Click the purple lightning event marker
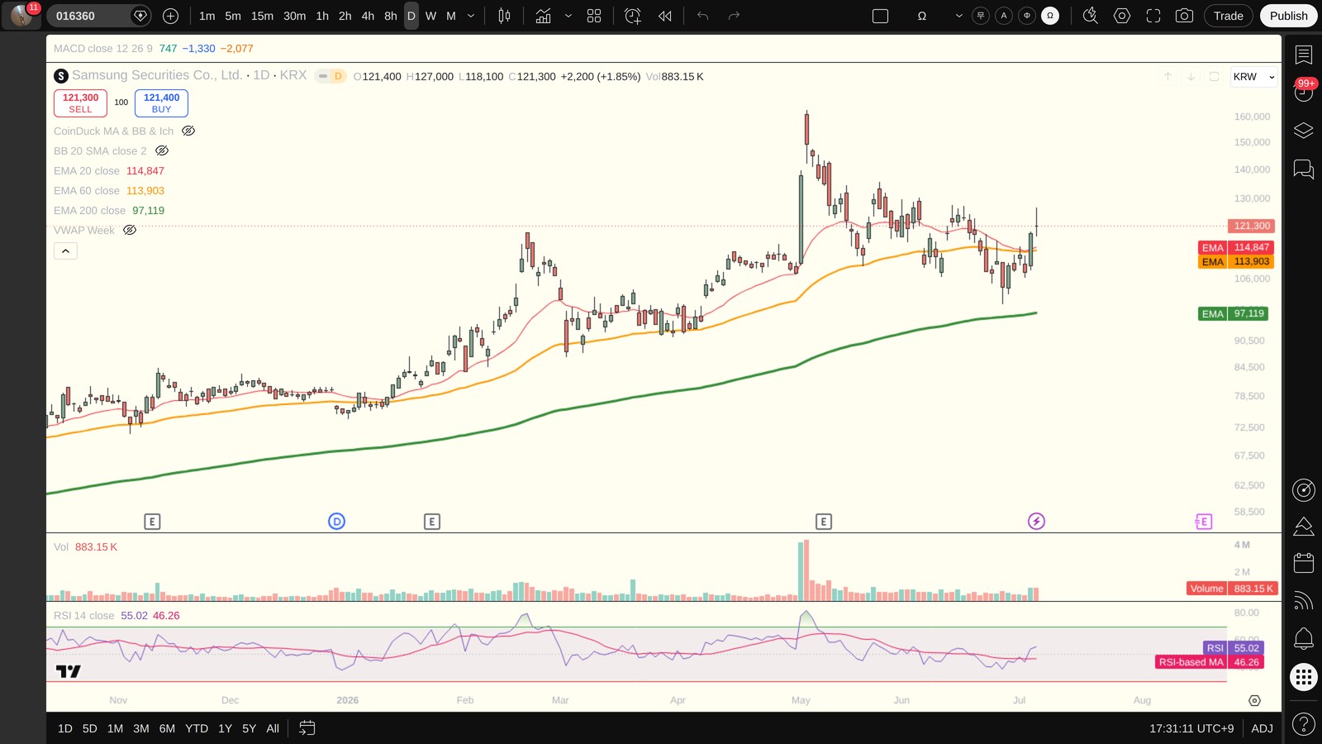This screenshot has width=1322, height=744. tap(1036, 521)
